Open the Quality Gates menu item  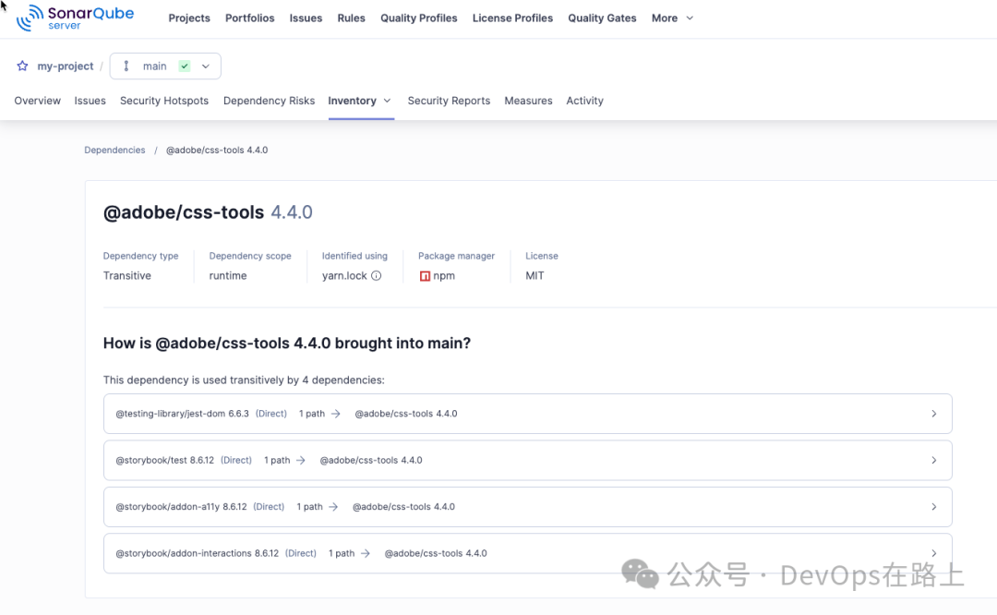pyautogui.click(x=602, y=18)
